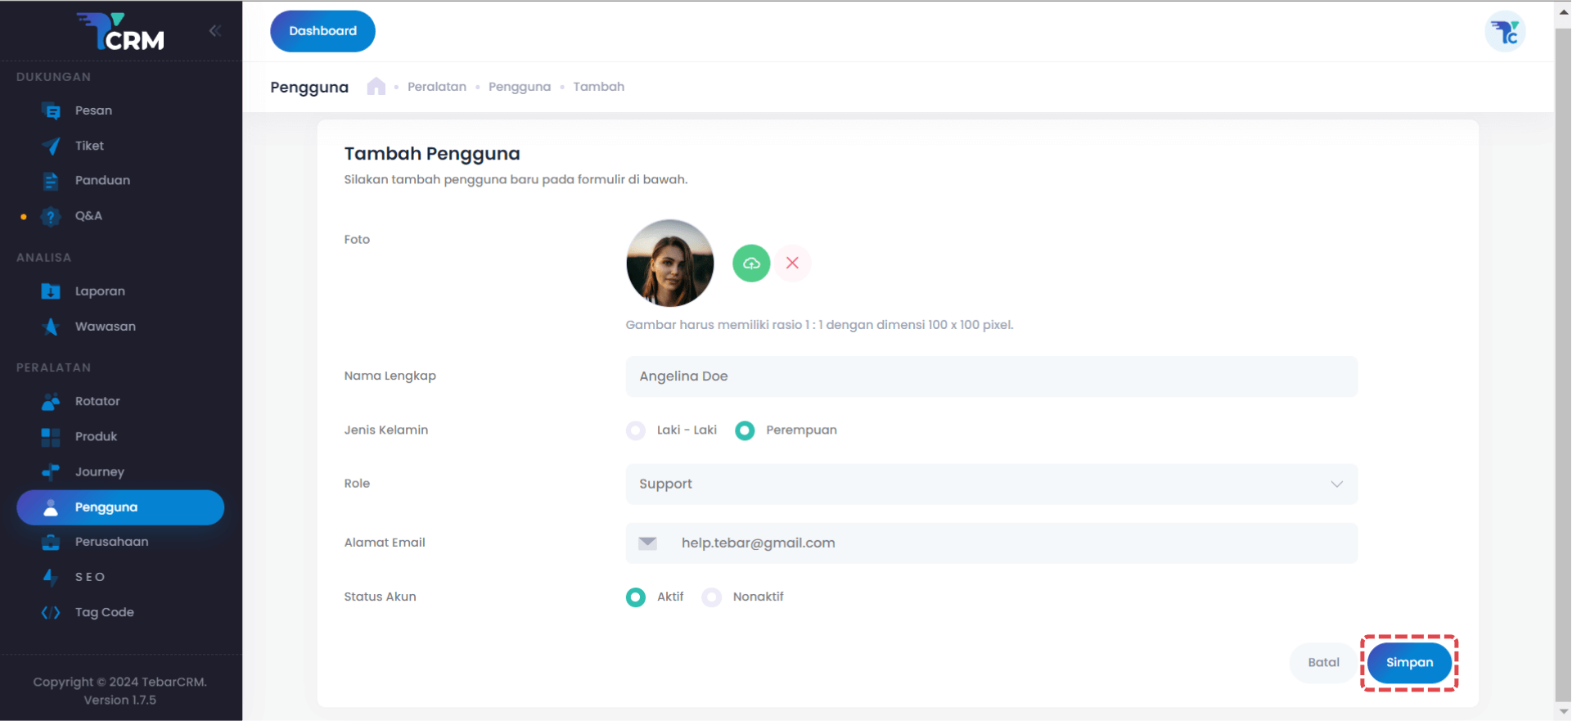Select the Perempuan gender option
Viewport: 1572px width, 721px height.
[x=745, y=430]
